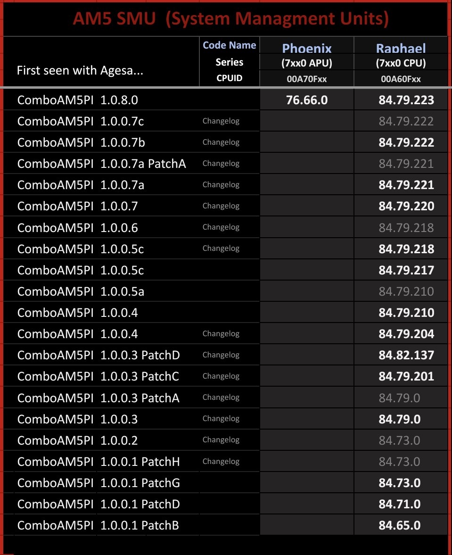
Task: Select the ComboAM5PI 1.0.8.0 row label
Action: 77,100
